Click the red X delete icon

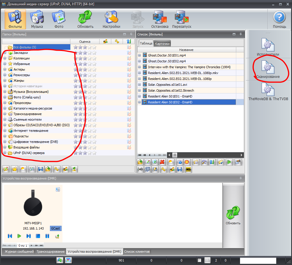pyautogui.click(x=162, y=162)
